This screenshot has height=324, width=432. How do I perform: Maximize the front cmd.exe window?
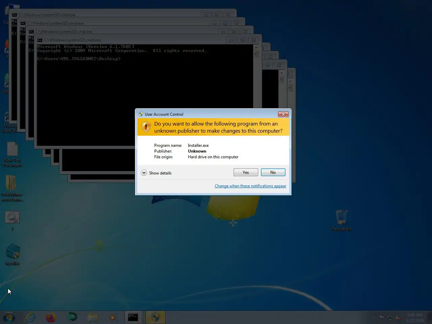point(242,40)
